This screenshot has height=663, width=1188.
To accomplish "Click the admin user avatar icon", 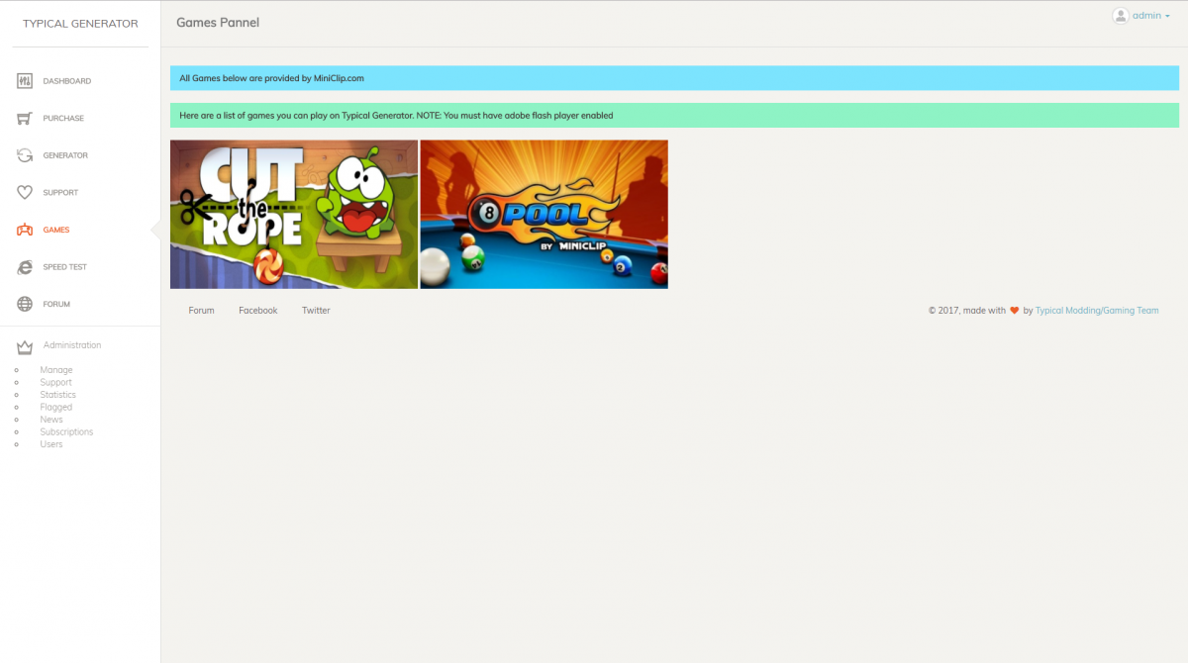I will [x=1120, y=16].
